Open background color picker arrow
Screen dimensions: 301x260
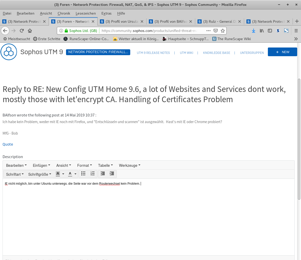coord(63,174)
